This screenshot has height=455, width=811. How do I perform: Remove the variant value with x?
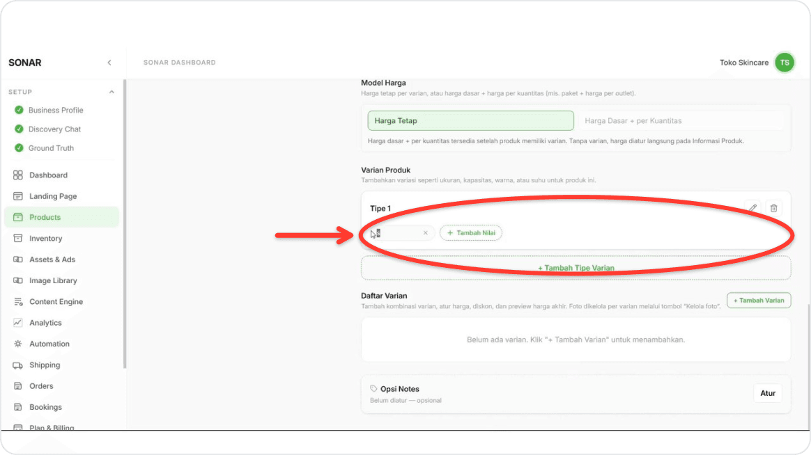tap(425, 233)
